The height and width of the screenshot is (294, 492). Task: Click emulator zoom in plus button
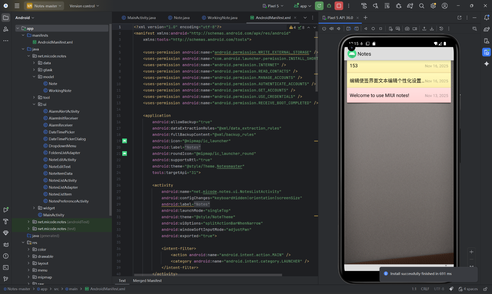(x=471, y=252)
